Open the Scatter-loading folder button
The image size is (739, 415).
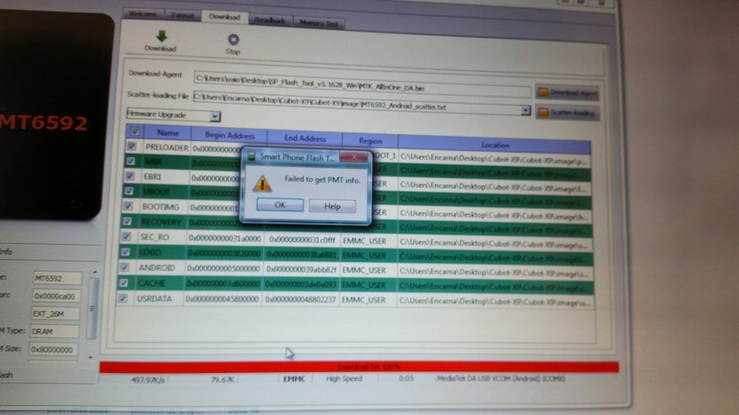coord(567,113)
